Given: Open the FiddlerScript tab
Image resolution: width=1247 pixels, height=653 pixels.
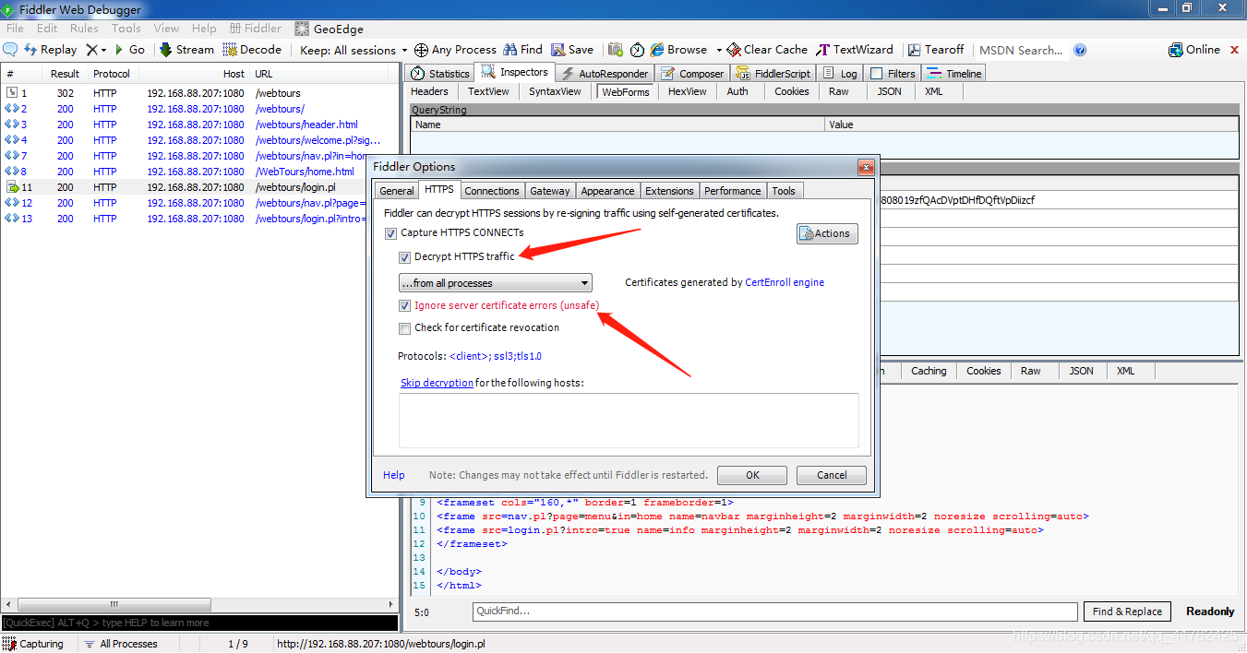Looking at the screenshot, I should tap(773, 74).
